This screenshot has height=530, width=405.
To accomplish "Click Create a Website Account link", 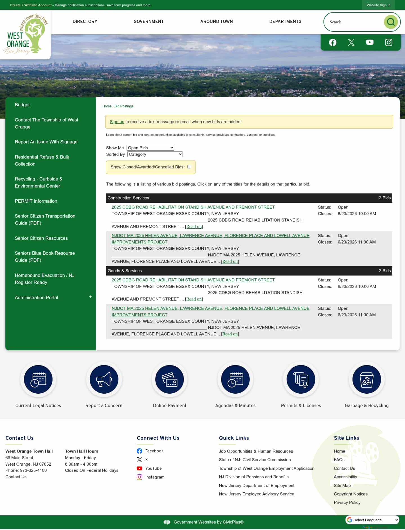I will pos(31,5).
